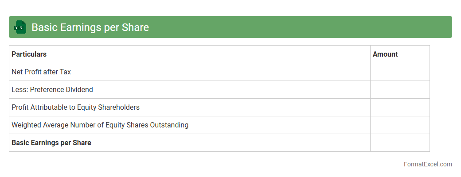Click the green XLS file icon
The height and width of the screenshot is (177, 461).
tap(20, 27)
